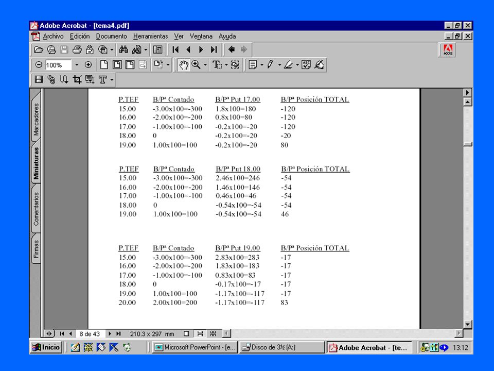Image resolution: width=494 pixels, height=371 pixels.
Task: Expand the Text Select tool dropdown
Action: coord(226,65)
